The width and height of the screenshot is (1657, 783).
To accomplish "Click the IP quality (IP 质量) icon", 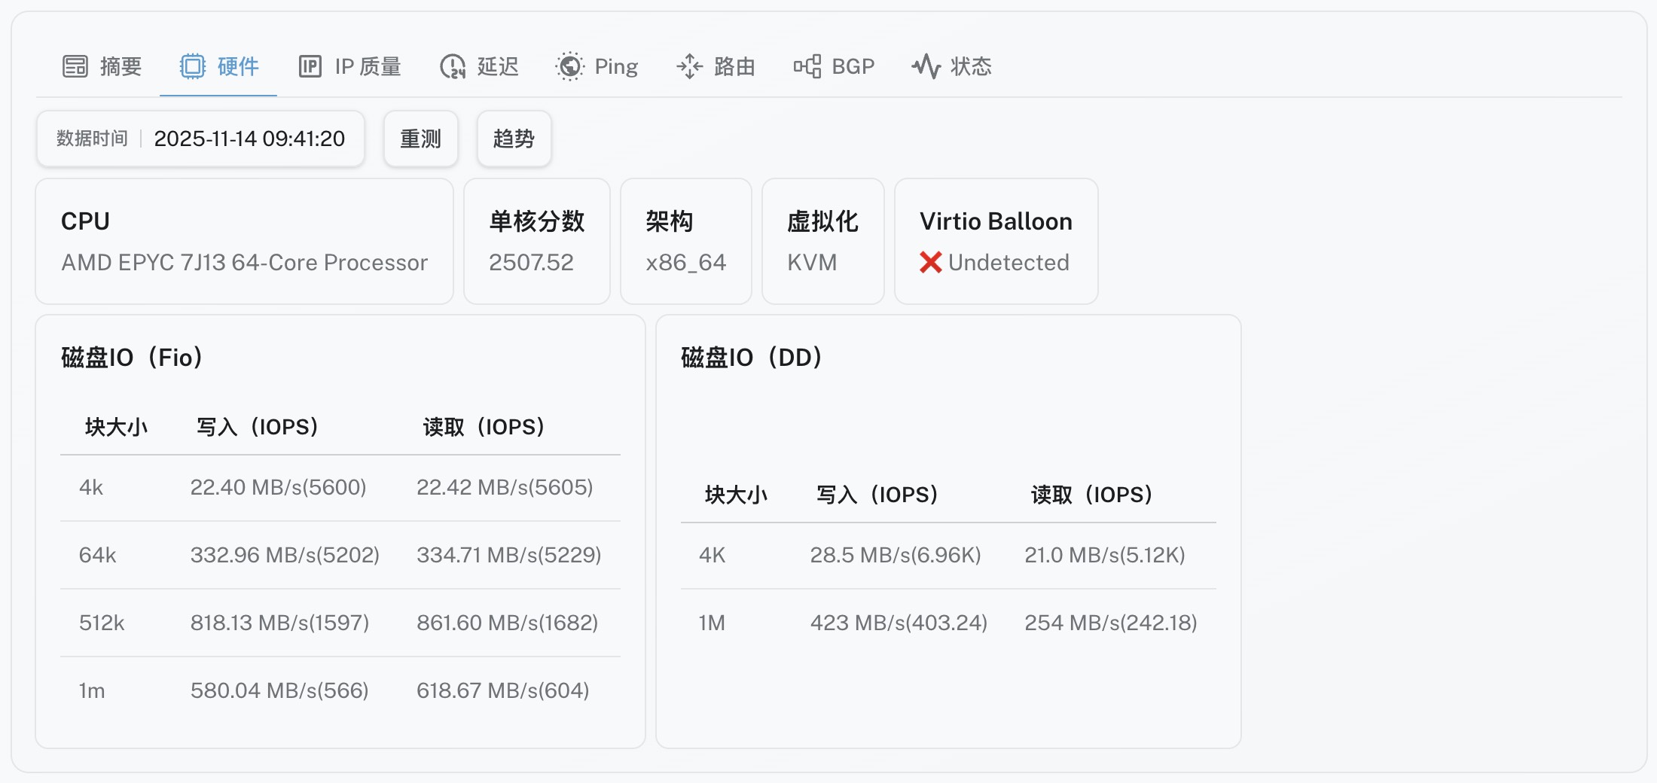I will (310, 66).
